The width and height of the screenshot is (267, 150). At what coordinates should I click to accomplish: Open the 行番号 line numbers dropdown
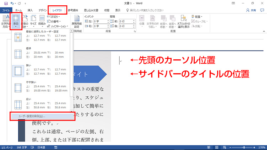click(54, 21)
